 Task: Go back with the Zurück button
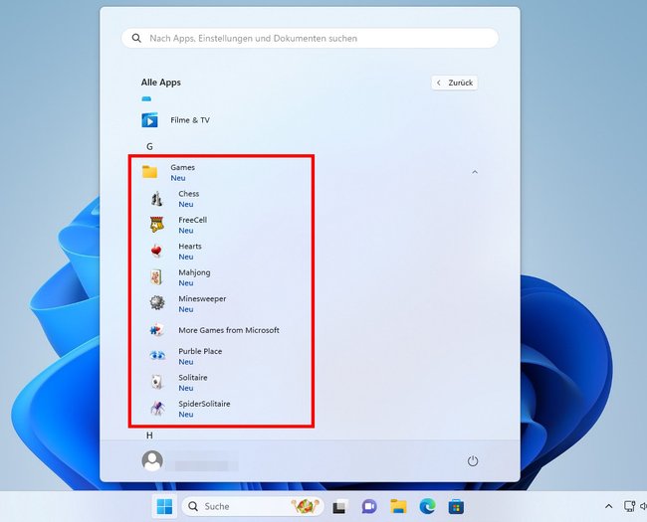tap(455, 83)
